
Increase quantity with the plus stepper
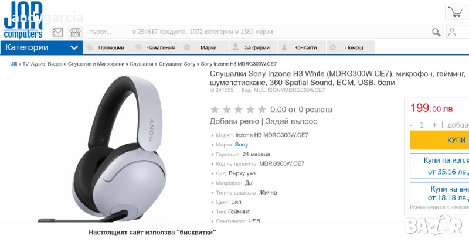(x=434, y=125)
